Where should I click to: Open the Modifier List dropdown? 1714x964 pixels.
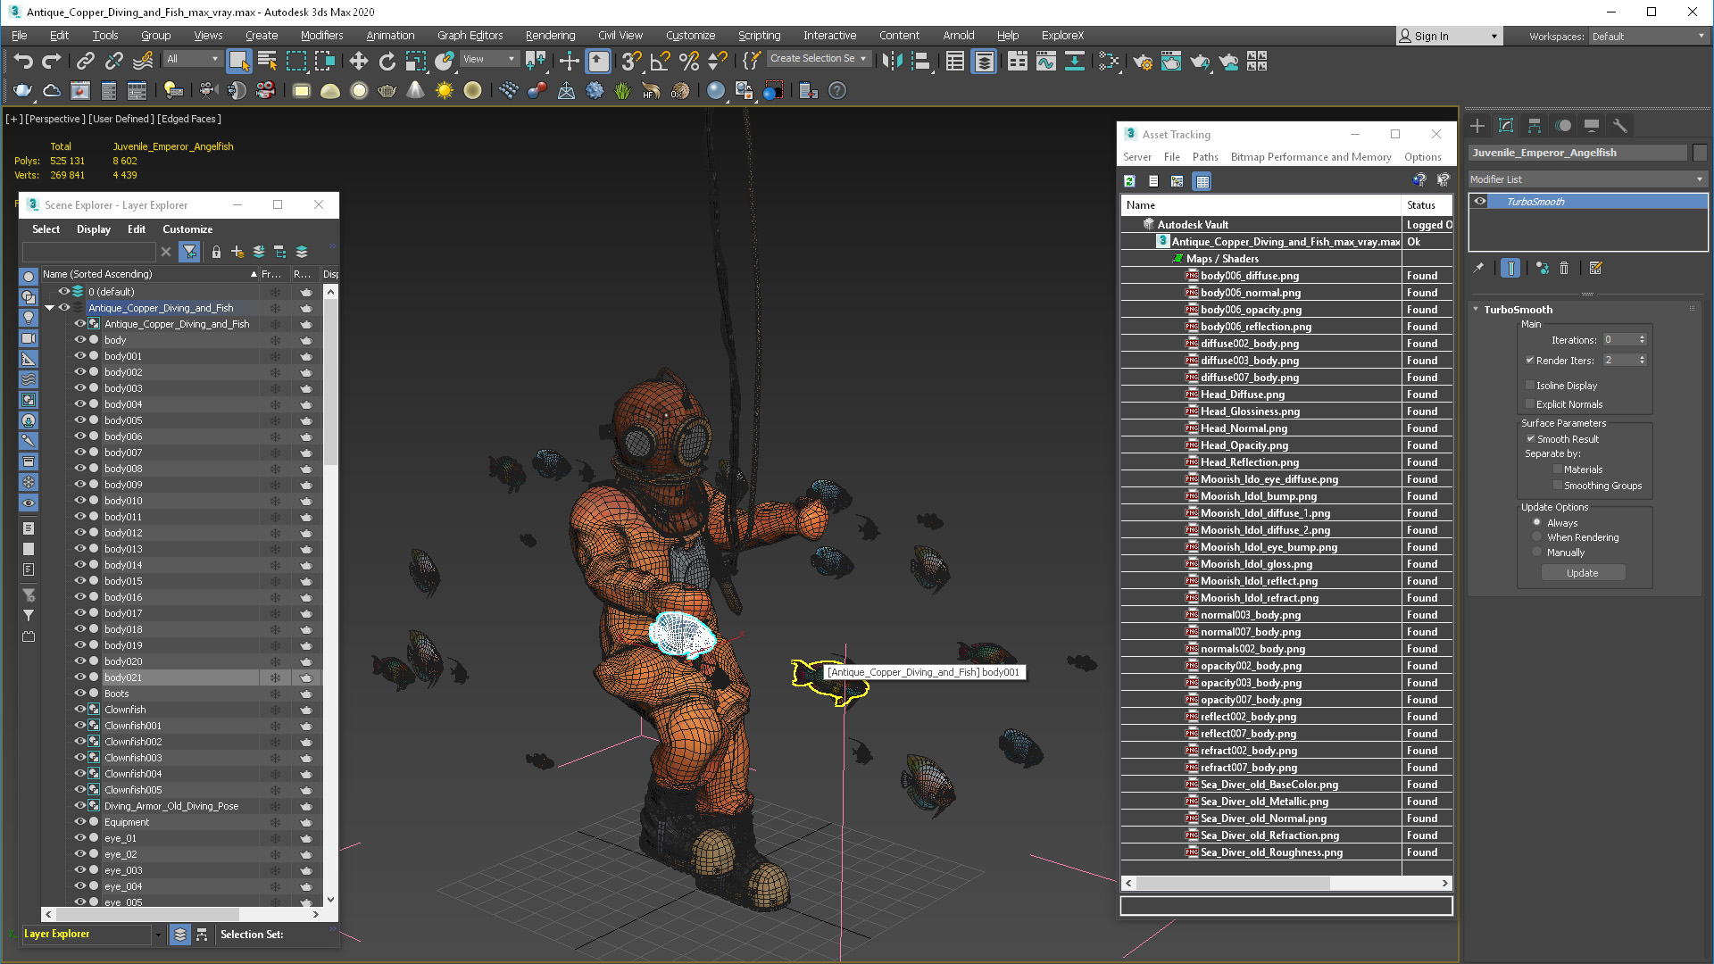[x=1587, y=179]
